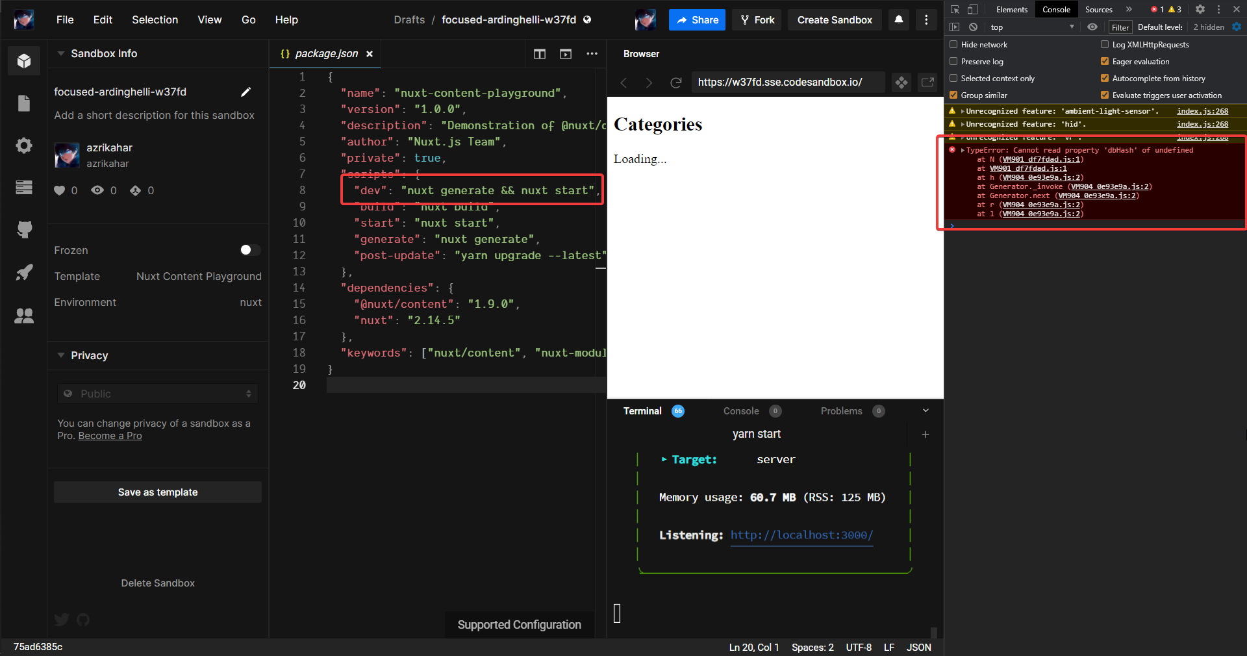Split the editor with the split-view icon
1247x656 pixels.
tap(540, 54)
